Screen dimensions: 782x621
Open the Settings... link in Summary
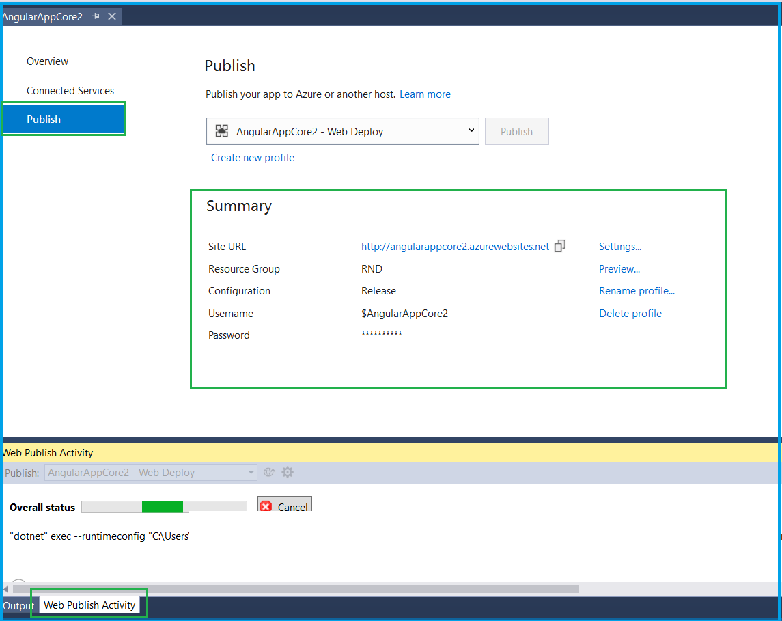pos(619,246)
